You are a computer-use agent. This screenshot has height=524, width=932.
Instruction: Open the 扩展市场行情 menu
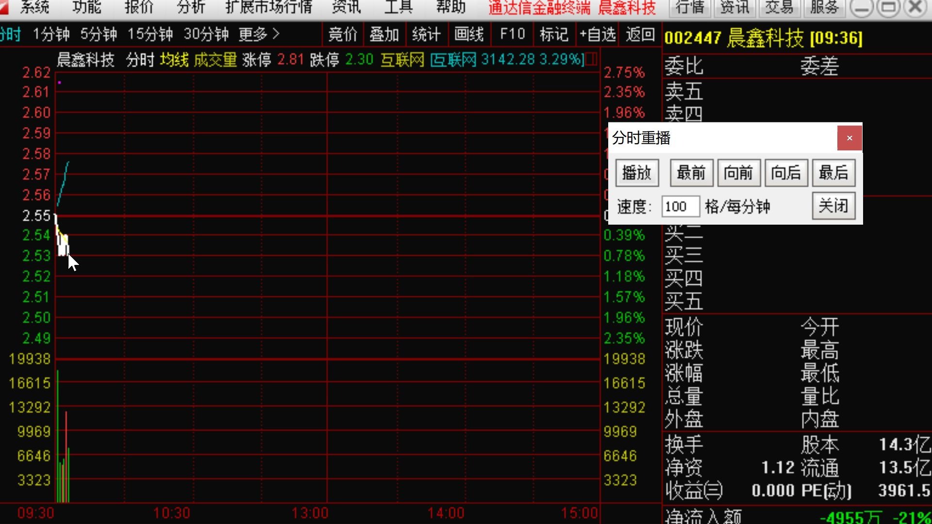268,7
